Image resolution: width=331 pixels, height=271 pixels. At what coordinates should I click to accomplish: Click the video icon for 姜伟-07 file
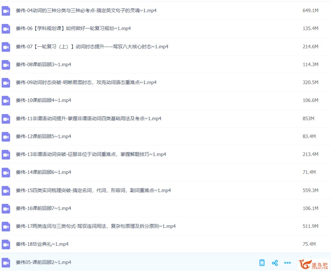(6, 47)
